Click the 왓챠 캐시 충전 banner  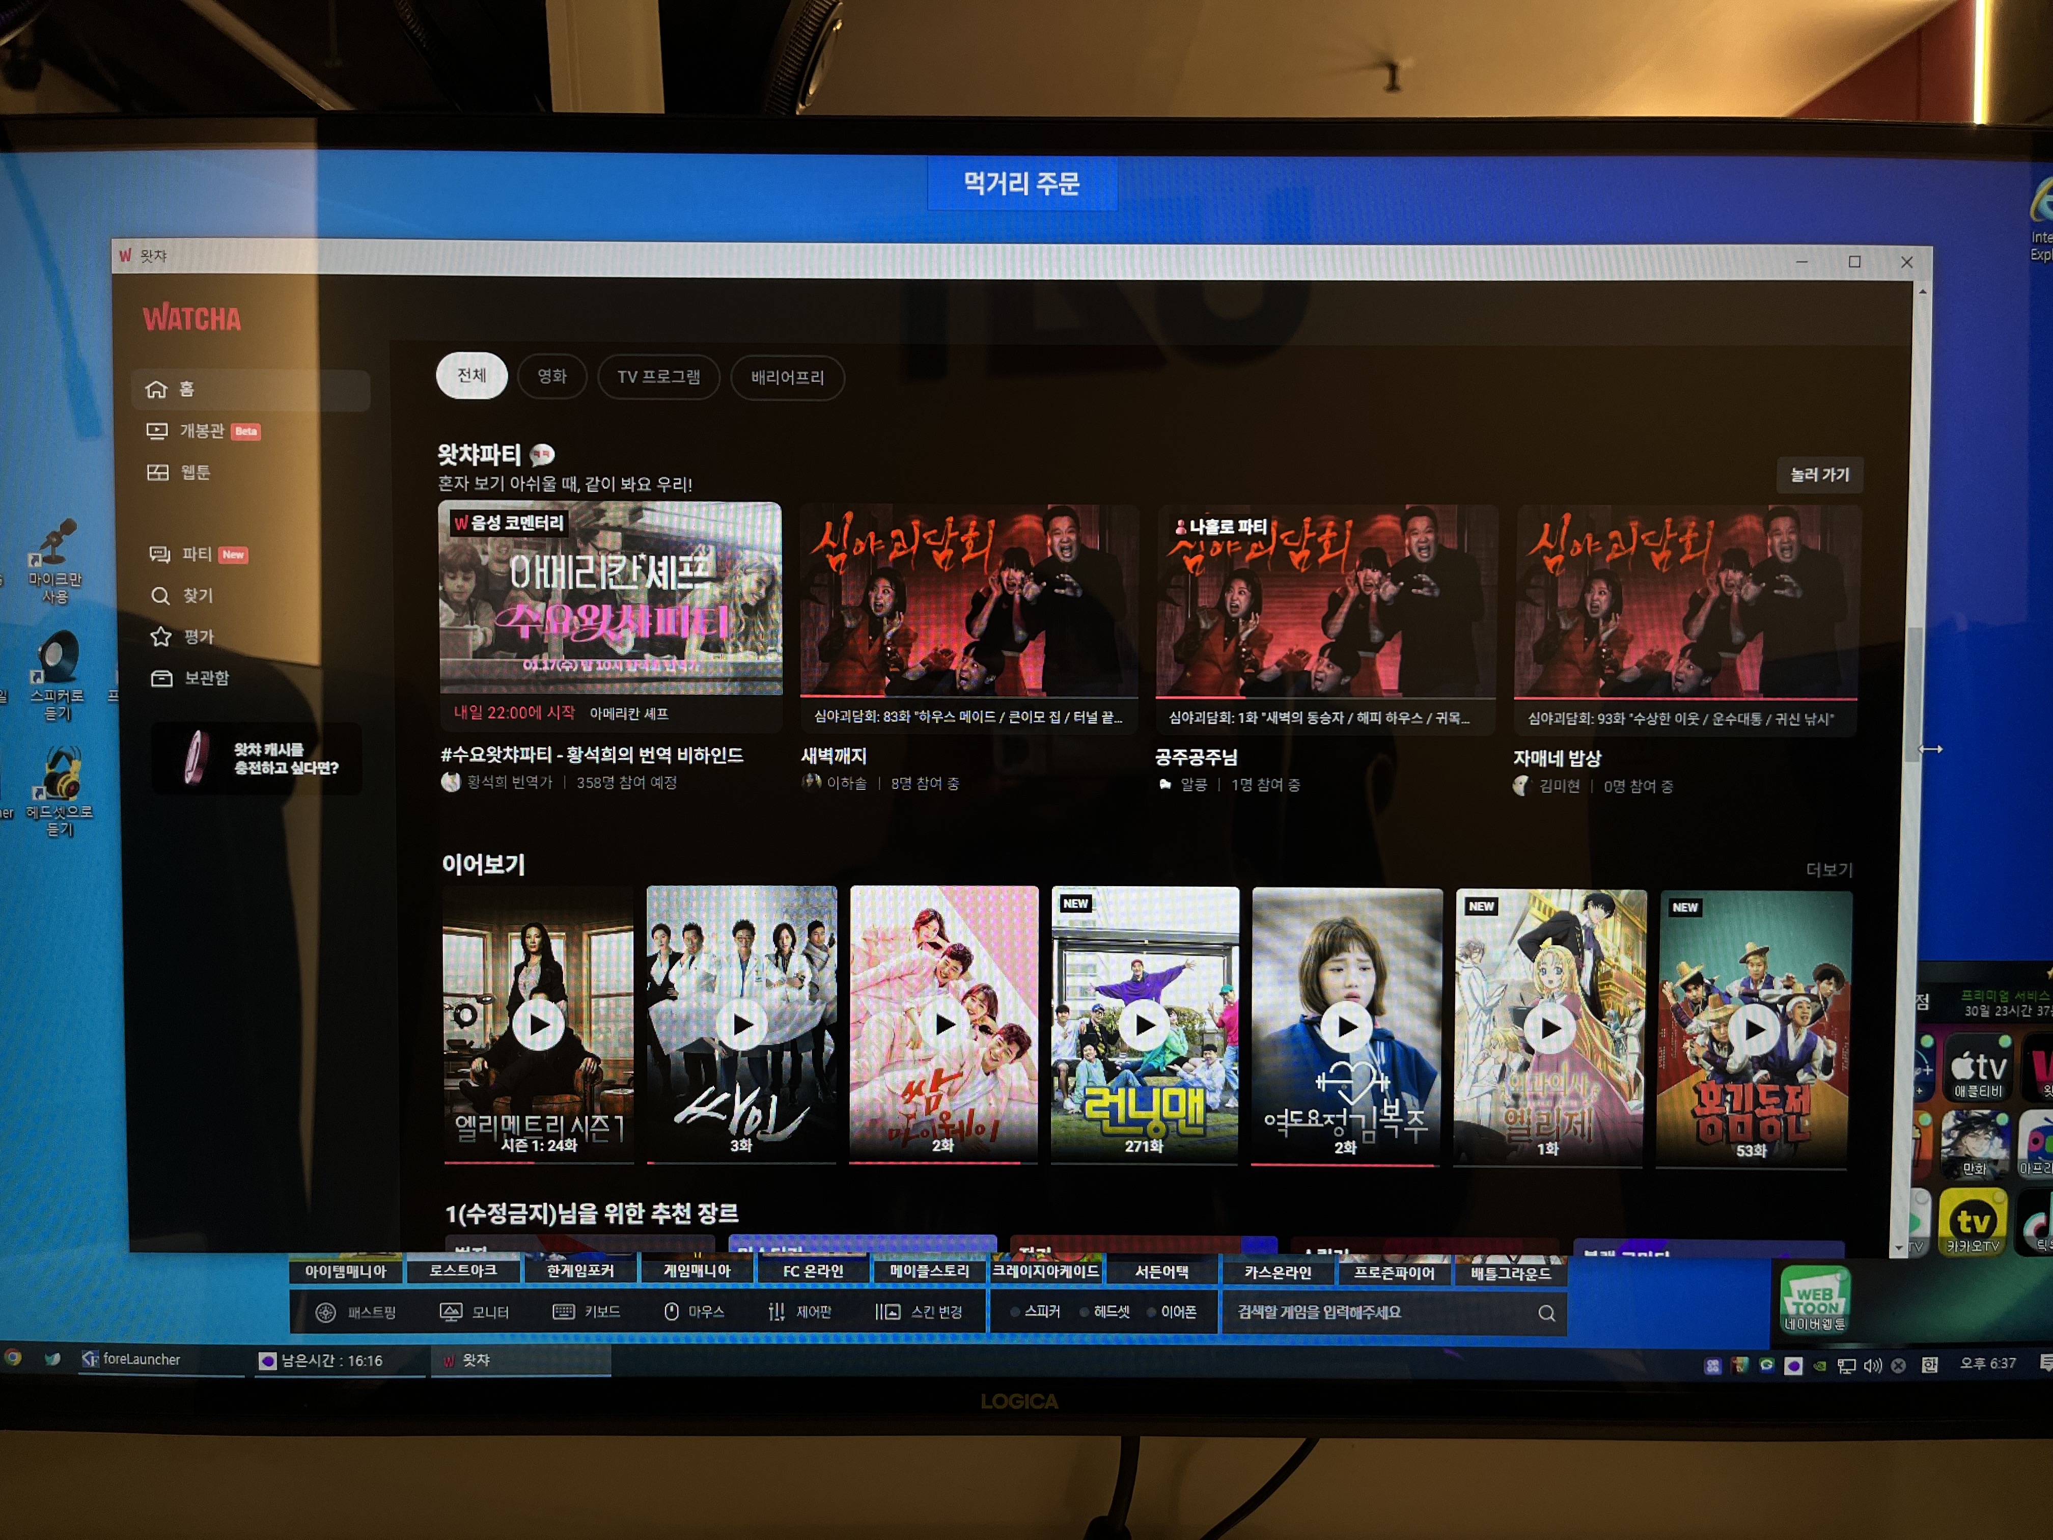(257, 758)
